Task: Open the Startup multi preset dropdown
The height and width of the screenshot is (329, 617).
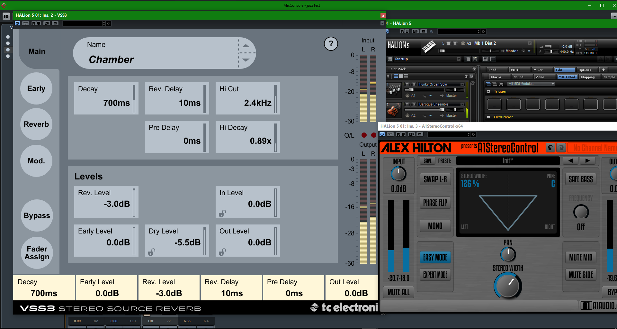Action: (459, 59)
